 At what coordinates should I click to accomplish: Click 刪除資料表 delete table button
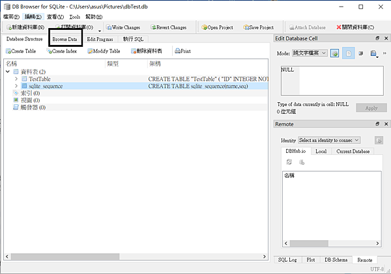click(x=147, y=51)
